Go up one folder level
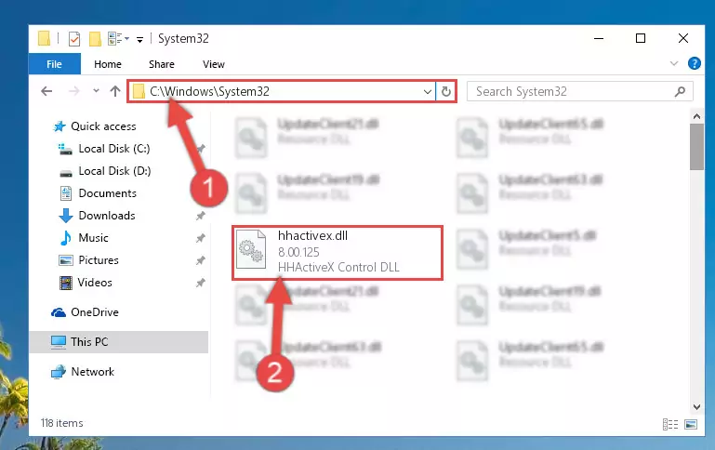The height and width of the screenshot is (450, 715). click(x=115, y=91)
